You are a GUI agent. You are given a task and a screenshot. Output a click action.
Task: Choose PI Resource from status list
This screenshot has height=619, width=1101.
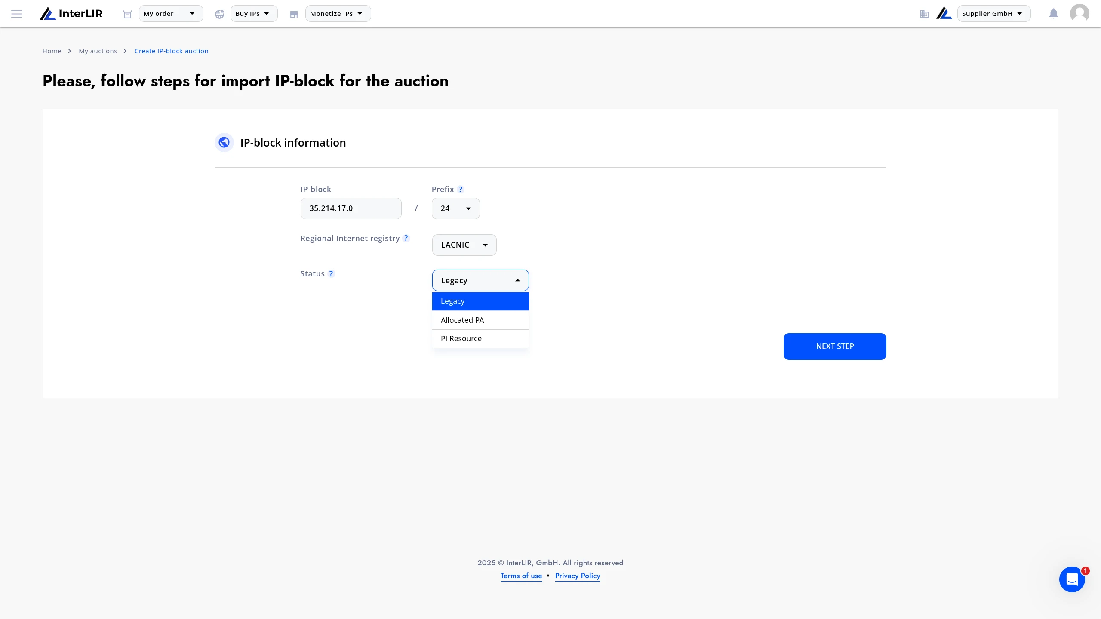pyautogui.click(x=480, y=339)
